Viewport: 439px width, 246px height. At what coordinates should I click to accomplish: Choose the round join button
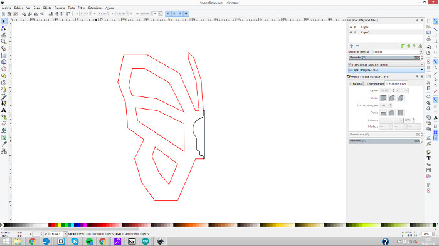tap(392, 98)
